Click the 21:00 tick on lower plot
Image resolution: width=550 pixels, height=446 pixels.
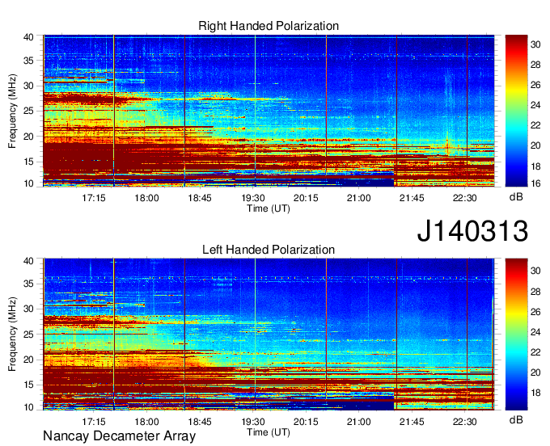pos(359,422)
